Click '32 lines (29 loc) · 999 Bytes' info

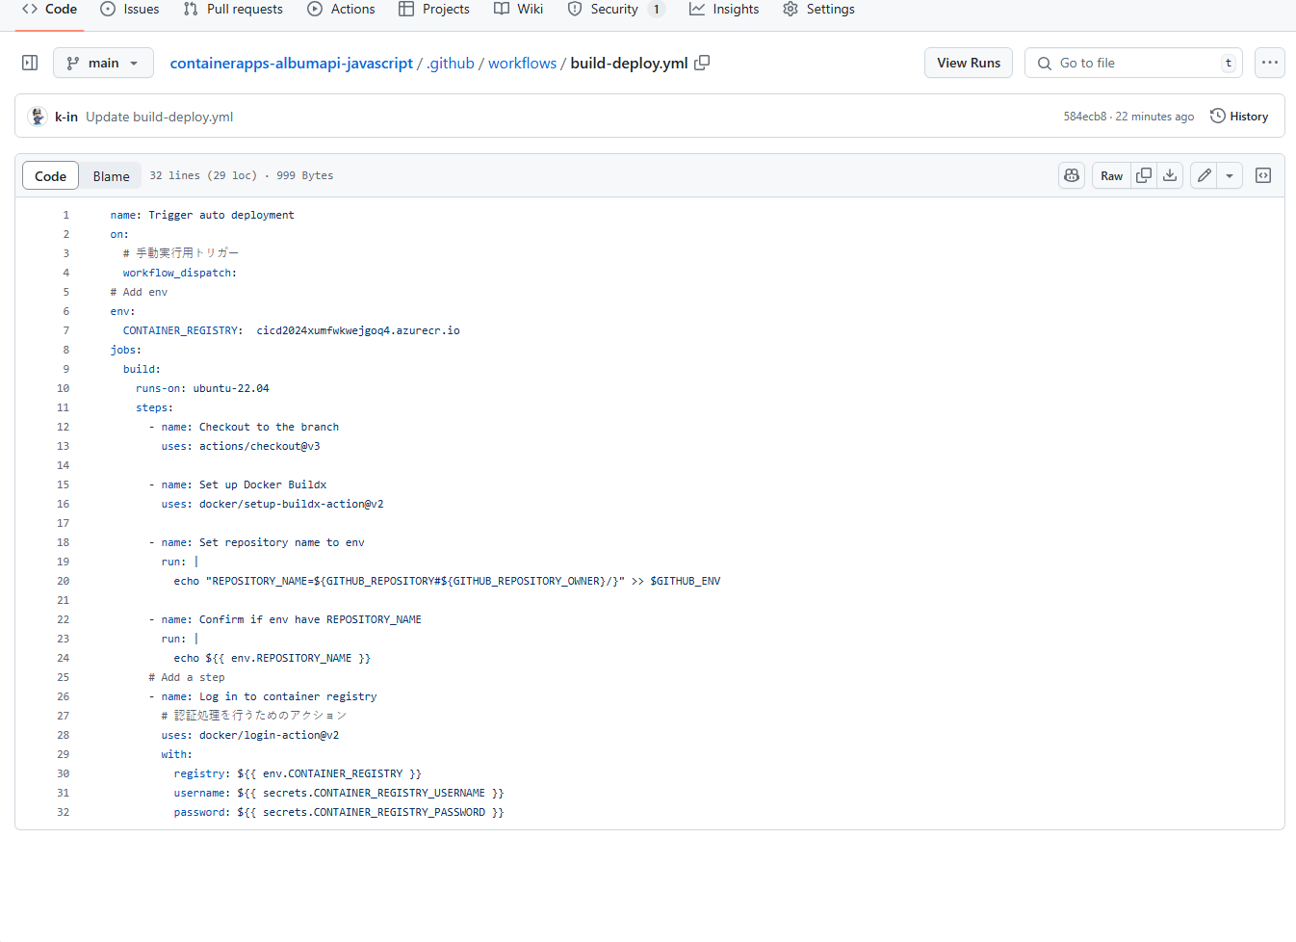point(242,175)
